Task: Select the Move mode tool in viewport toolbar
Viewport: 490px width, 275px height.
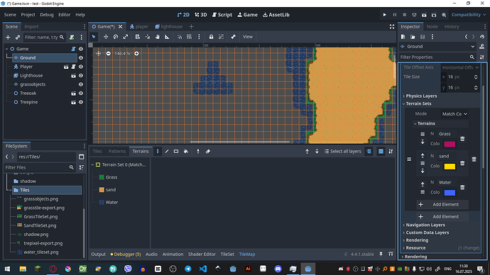Action: [x=106, y=37]
